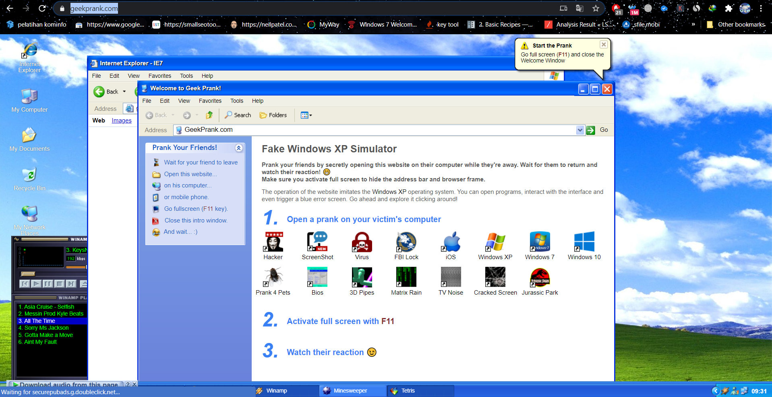
Task: Click the GeekPrank.com address field
Action: point(379,130)
